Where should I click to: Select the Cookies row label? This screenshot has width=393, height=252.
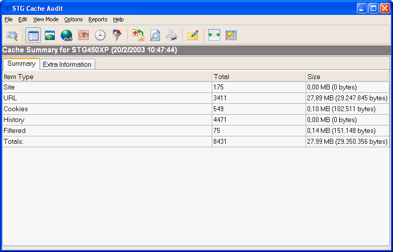[15, 109]
